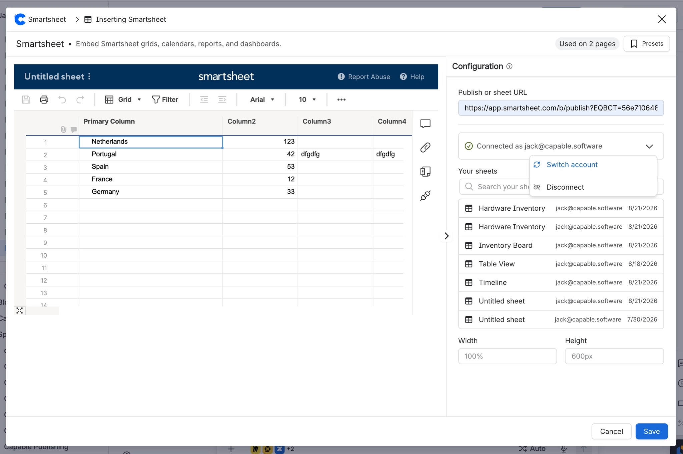
Task: Click the Portugal cell
Action: point(151,154)
